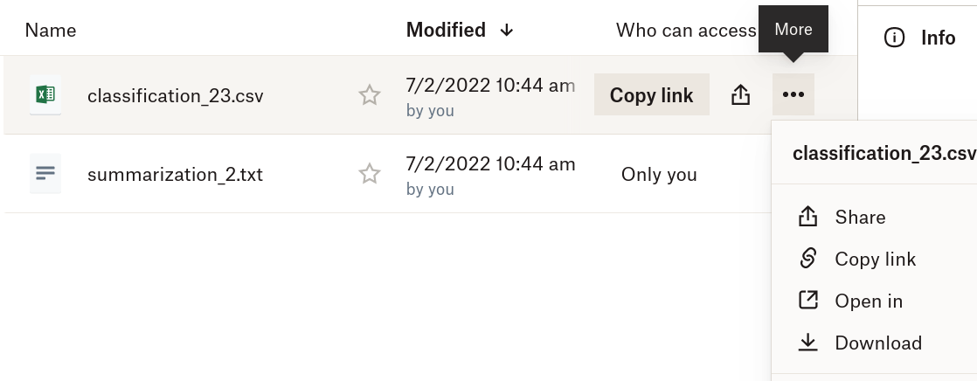977x381 pixels.
Task: Open the classification_23.csv file name
Action: 175,95
